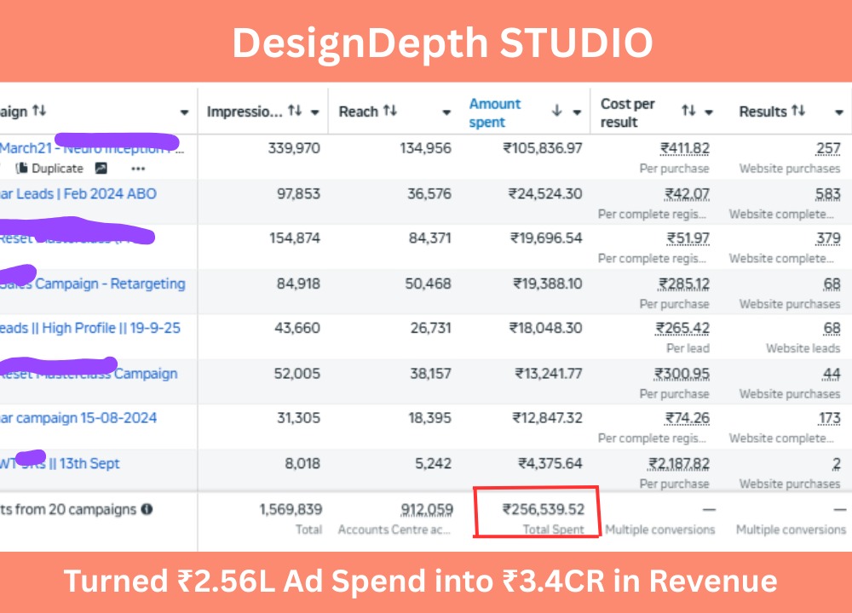Click the Results column sort arrows
Image resolution: width=852 pixels, height=613 pixels.
[x=798, y=112]
